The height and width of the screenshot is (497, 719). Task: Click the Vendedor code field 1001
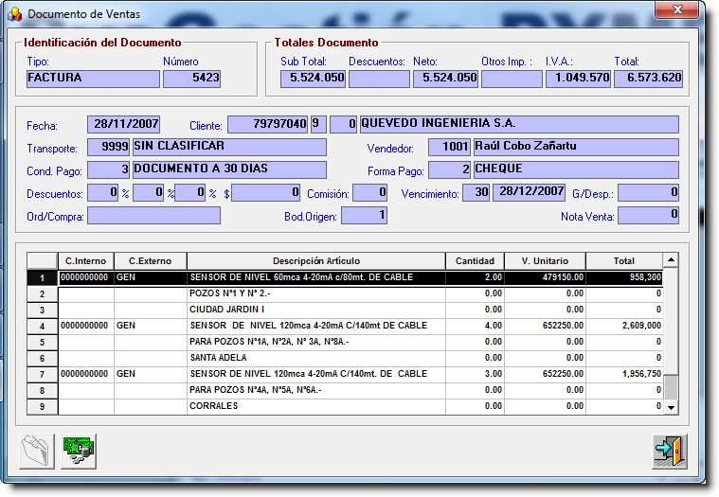(x=449, y=147)
